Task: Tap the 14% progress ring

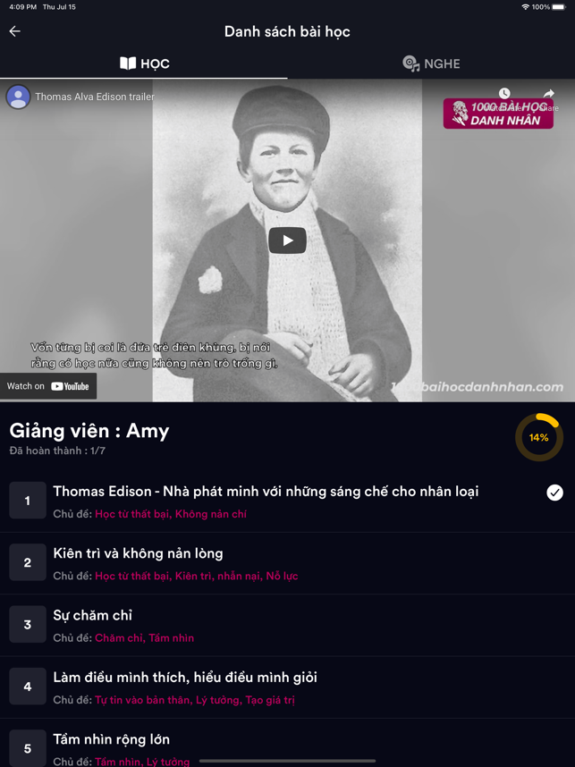Action: point(539,437)
